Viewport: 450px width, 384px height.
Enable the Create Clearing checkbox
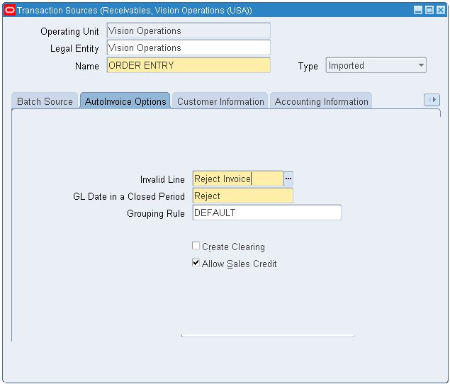196,247
